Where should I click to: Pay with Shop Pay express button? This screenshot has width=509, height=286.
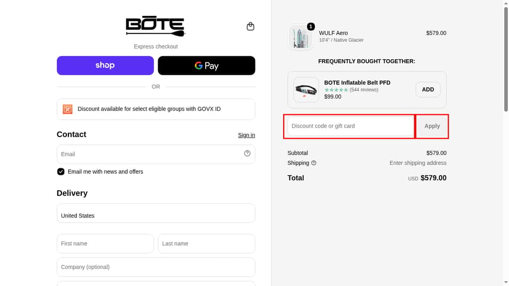pyautogui.click(x=105, y=66)
